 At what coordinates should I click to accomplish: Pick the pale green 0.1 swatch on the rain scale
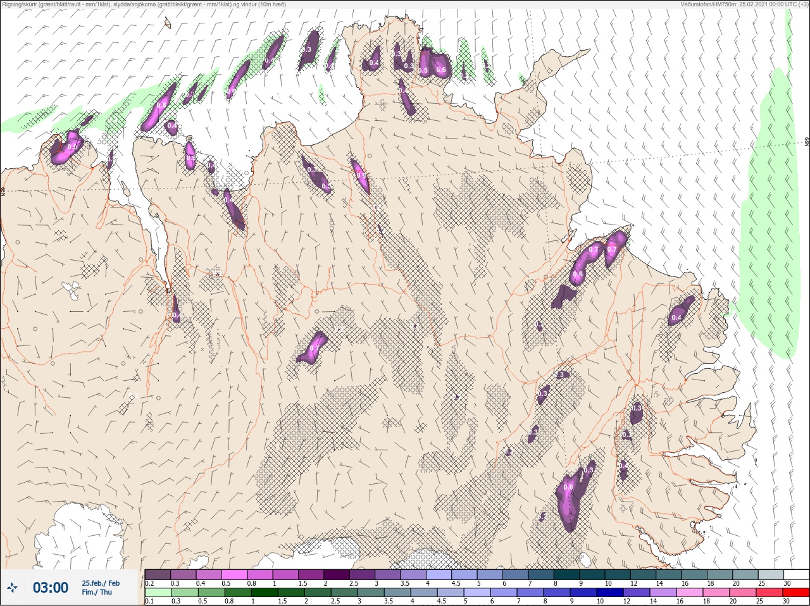[x=158, y=592]
